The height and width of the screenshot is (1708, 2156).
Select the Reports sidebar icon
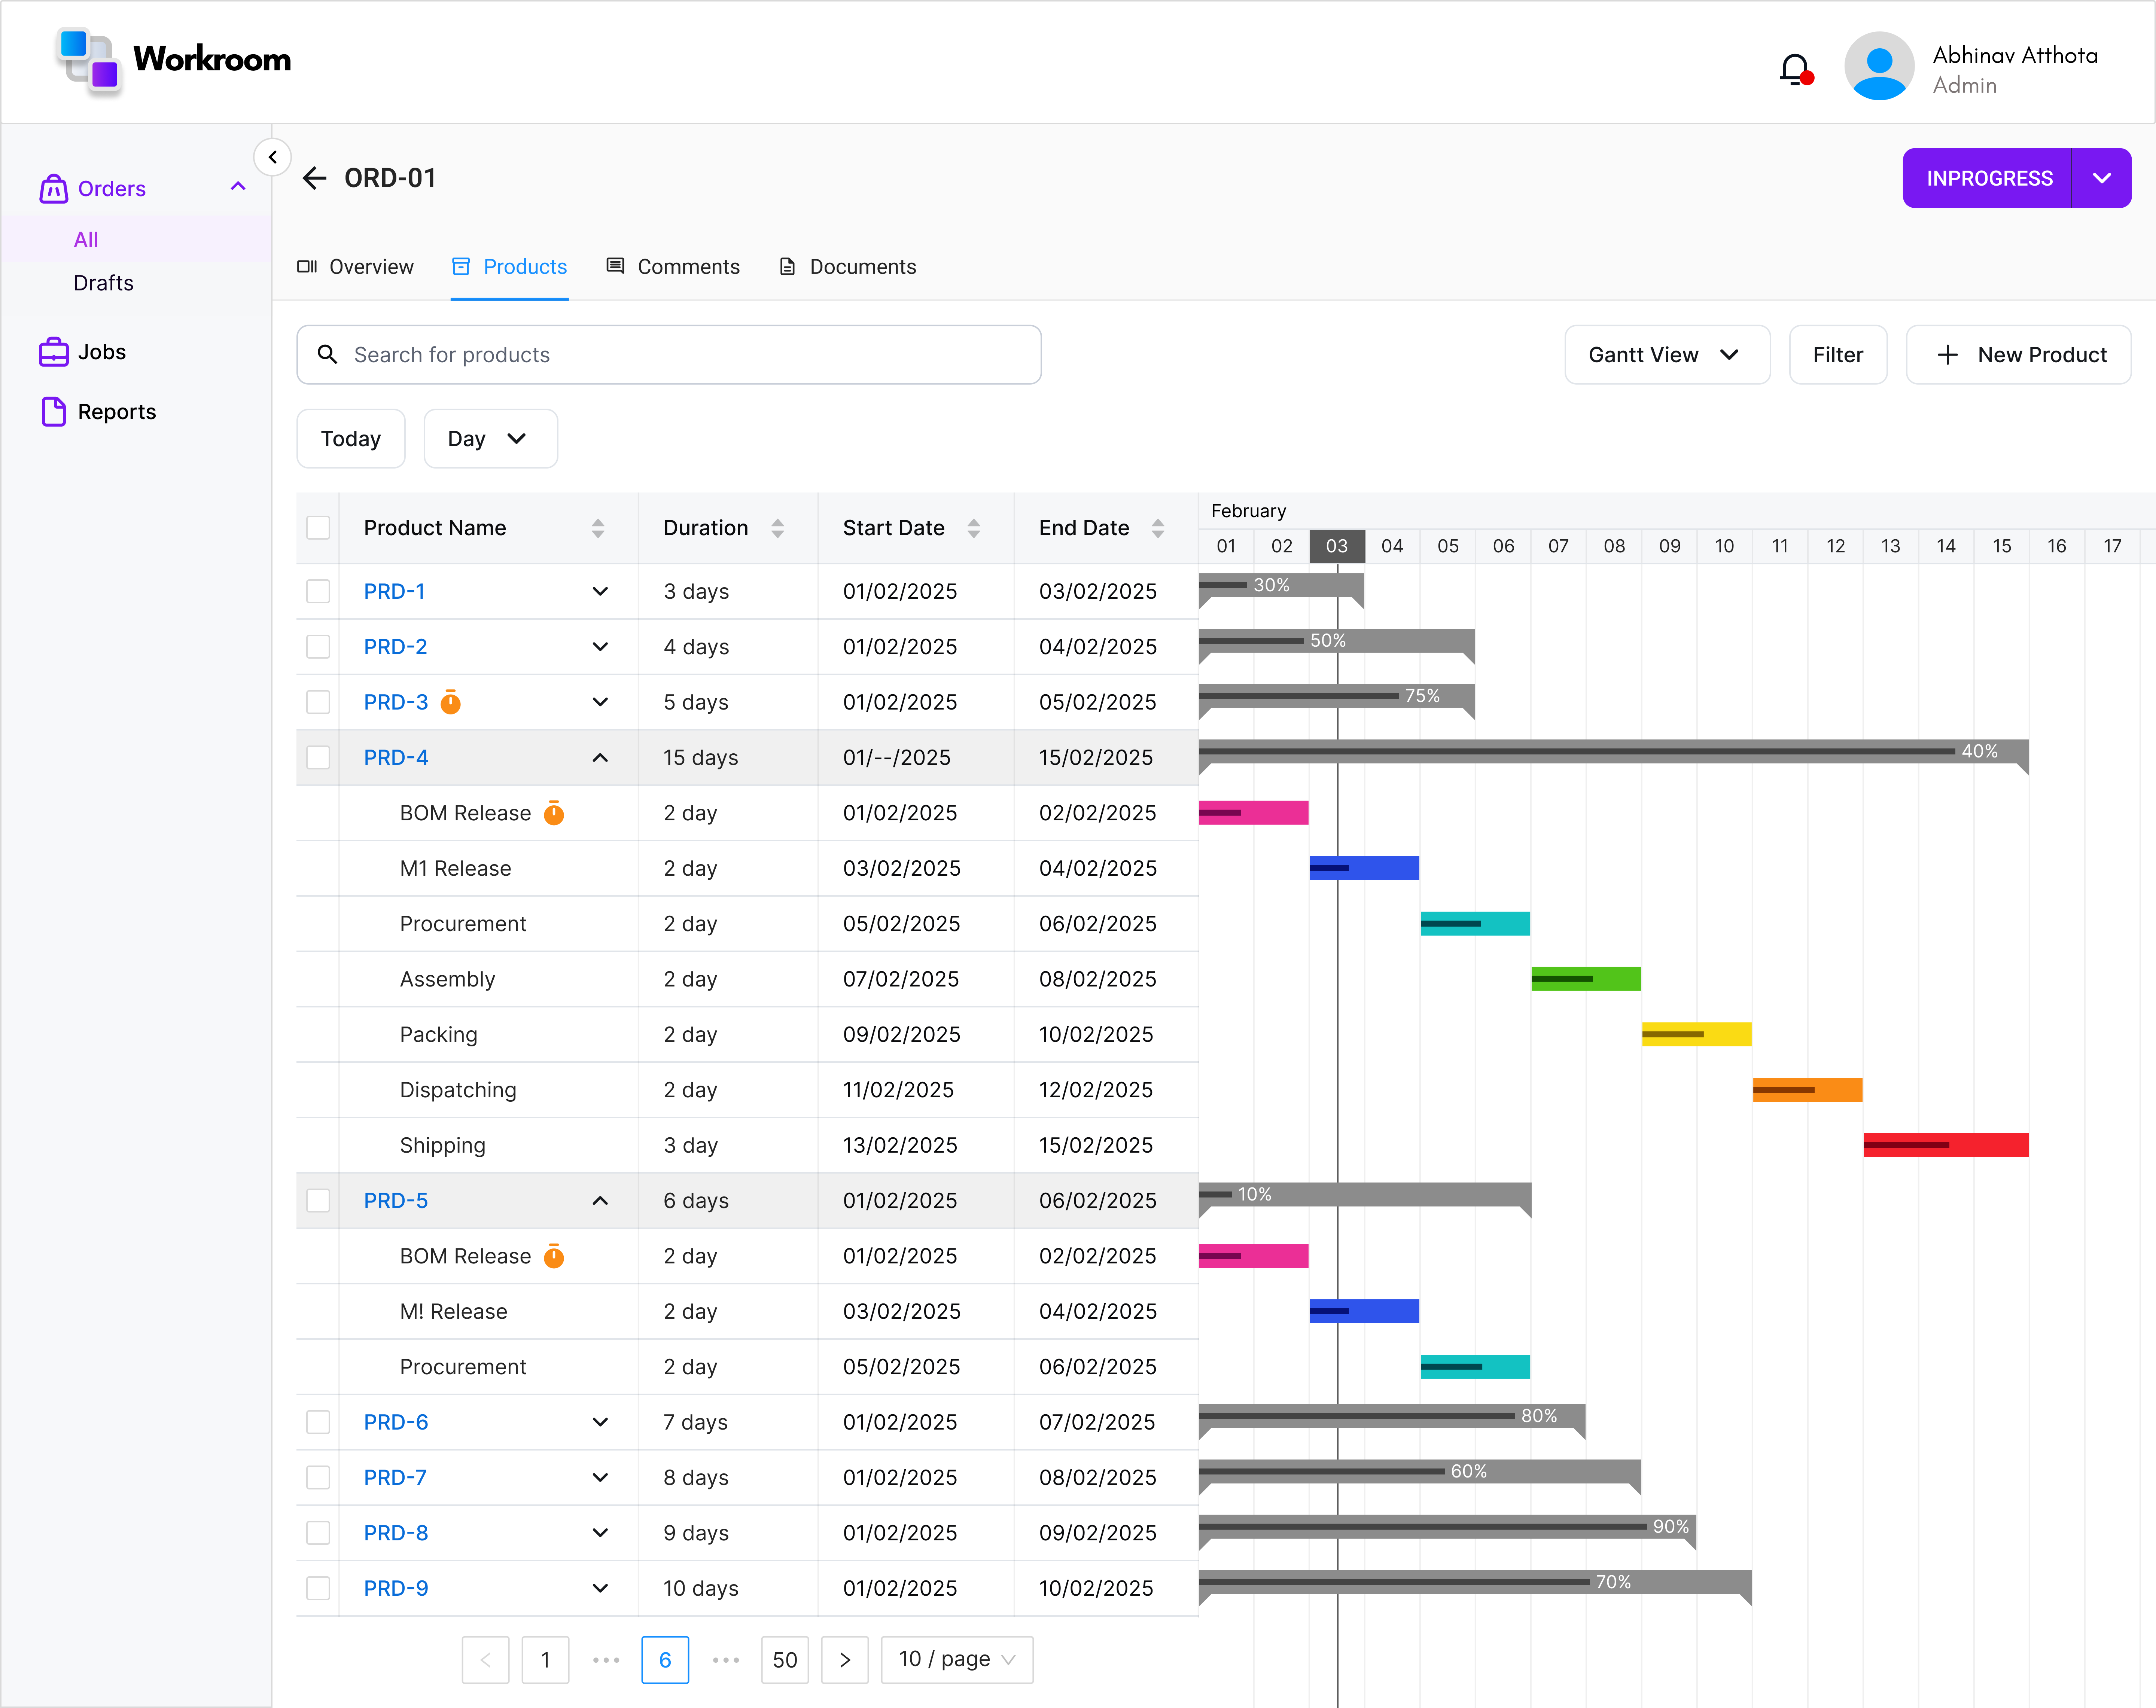click(x=53, y=411)
